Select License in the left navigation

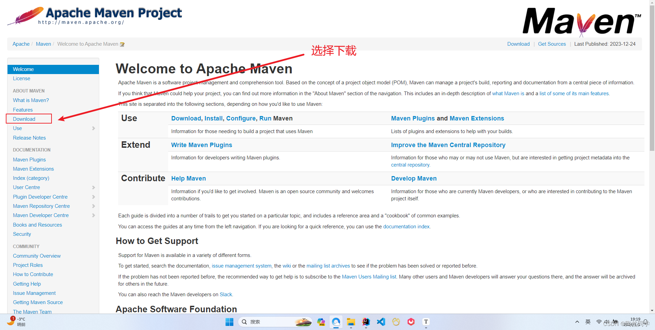21,78
